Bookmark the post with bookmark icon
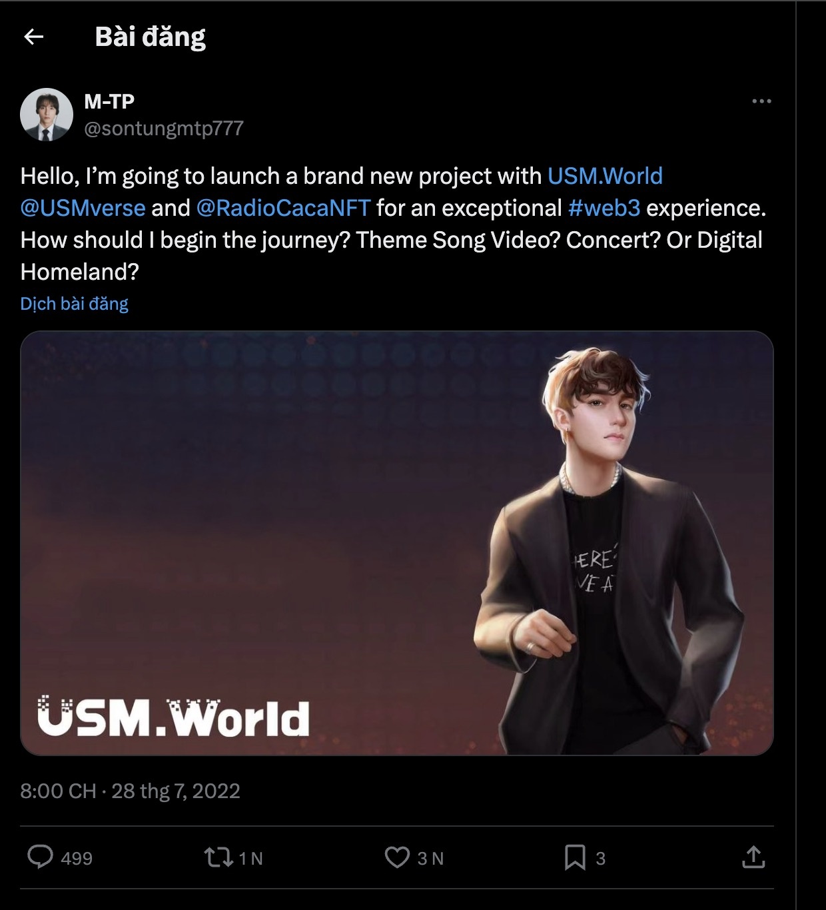This screenshot has height=910, width=826. 574,857
